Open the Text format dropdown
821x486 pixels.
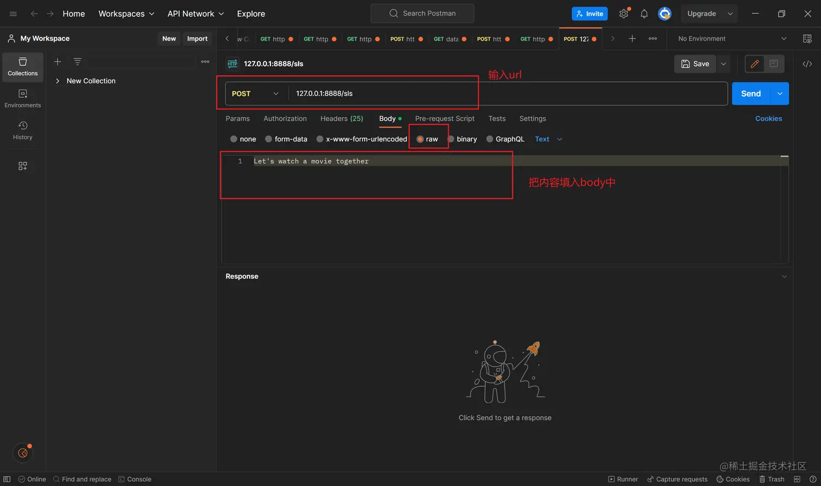click(548, 139)
